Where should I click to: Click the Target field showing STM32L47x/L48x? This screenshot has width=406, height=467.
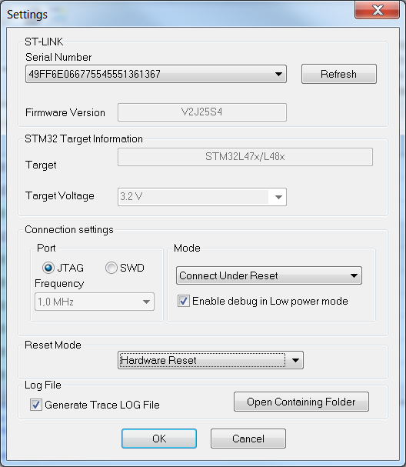245,157
